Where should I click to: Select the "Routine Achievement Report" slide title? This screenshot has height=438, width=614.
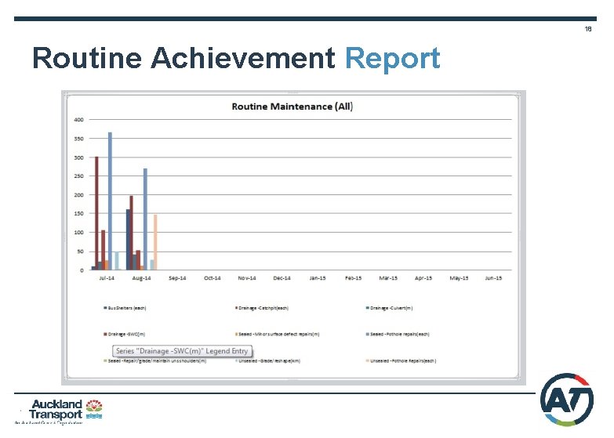click(x=236, y=58)
